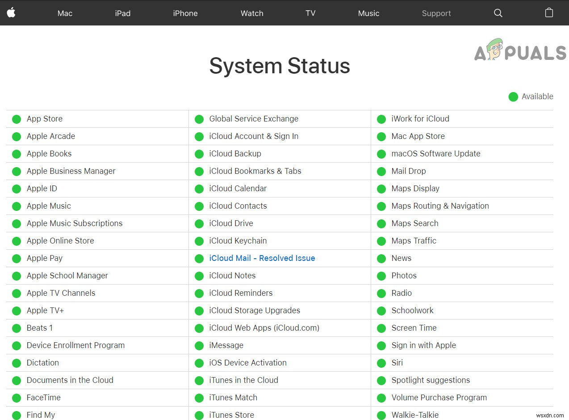The width and height of the screenshot is (569, 420).
Task: Click the Maps Traffic service entry
Action: pyautogui.click(x=414, y=241)
